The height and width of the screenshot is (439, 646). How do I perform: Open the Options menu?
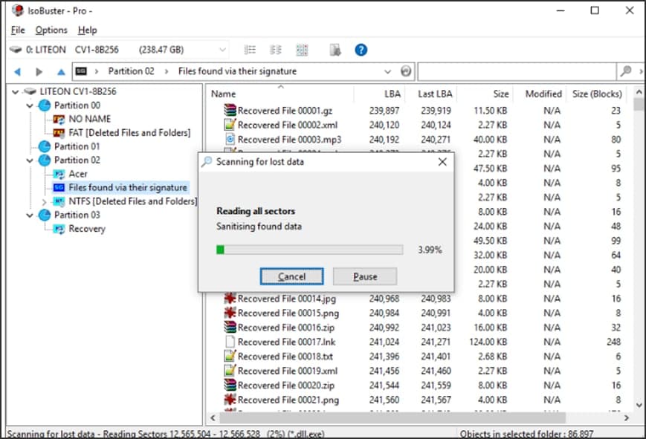click(51, 30)
